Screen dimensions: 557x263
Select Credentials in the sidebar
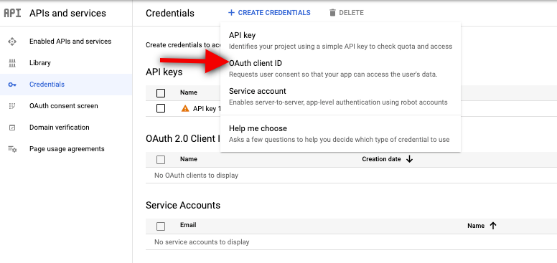(47, 85)
